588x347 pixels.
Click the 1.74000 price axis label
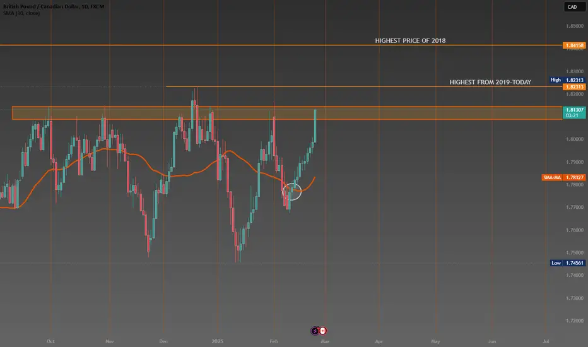click(x=575, y=275)
